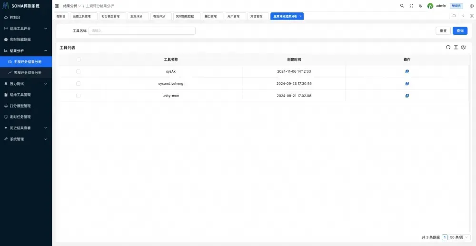476x246 pixels.
Task: Click the 工具名称 column header
Action: (171, 60)
